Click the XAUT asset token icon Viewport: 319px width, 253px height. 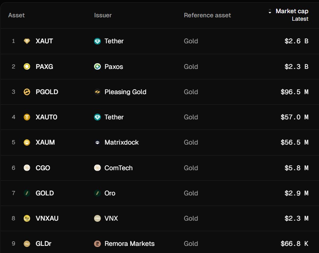tap(27, 41)
